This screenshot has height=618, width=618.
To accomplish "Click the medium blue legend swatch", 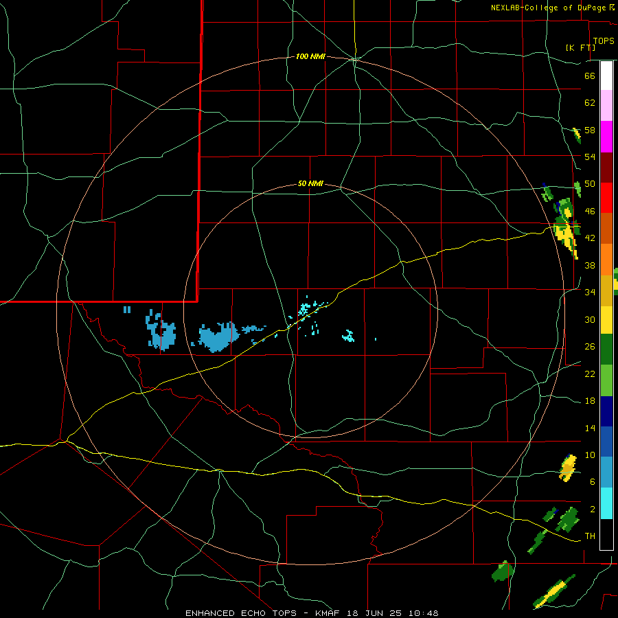I will click(x=606, y=442).
